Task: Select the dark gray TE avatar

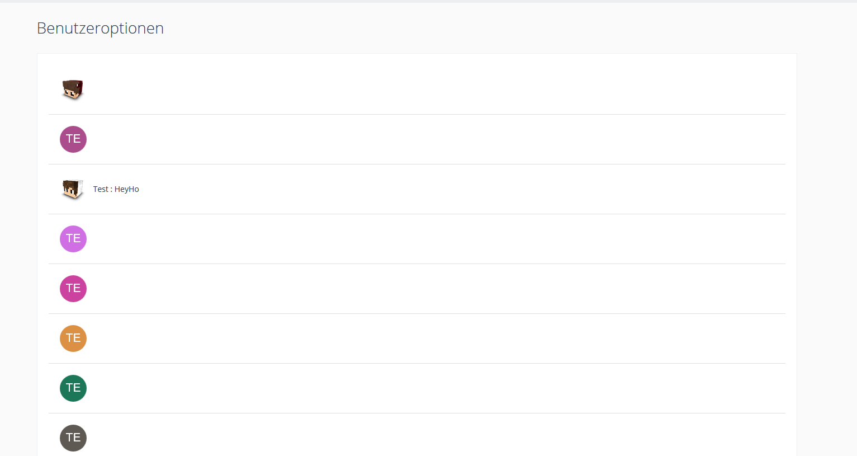Action: click(73, 438)
